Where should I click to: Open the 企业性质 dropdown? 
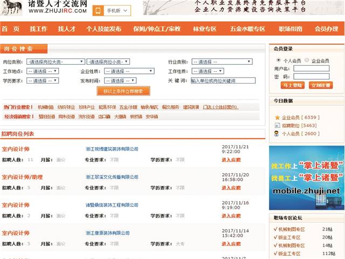coord(129,71)
